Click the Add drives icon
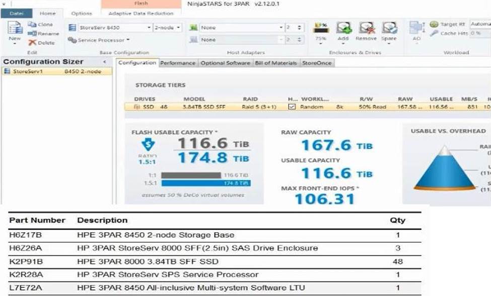Viewport: 491px width, 296px height. [343, 28]
